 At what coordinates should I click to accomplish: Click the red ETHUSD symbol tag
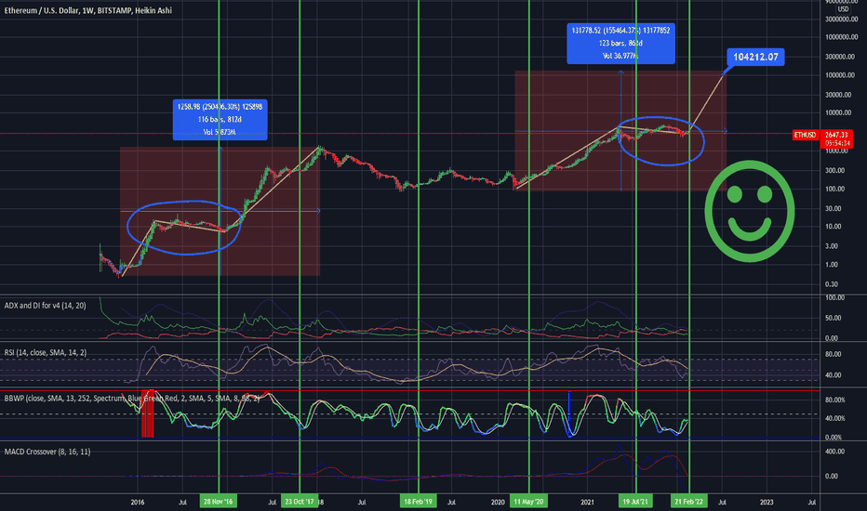pos(805,135)
